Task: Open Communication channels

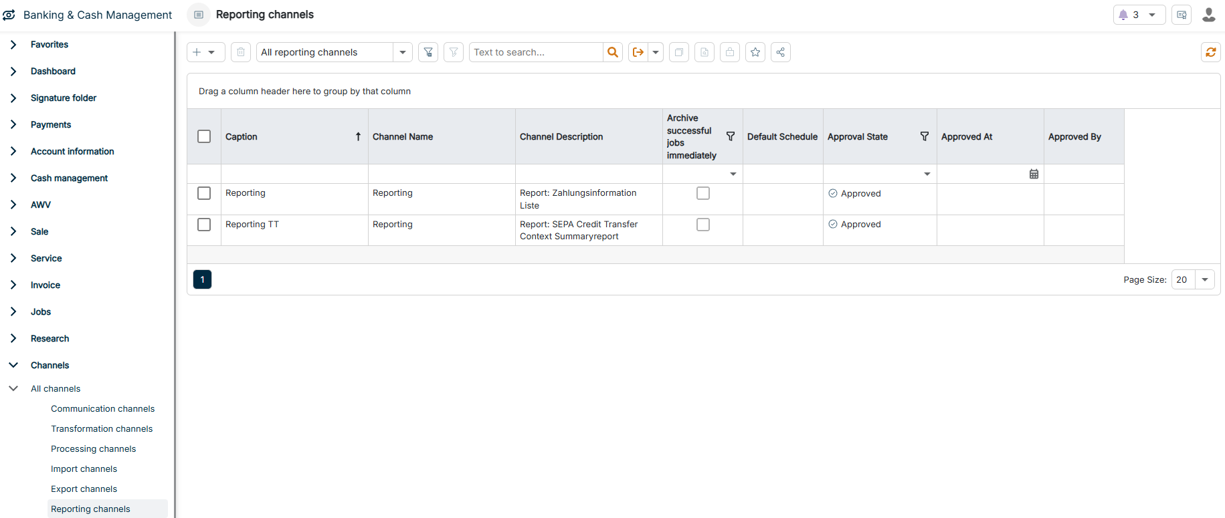Action: [102, 408]
